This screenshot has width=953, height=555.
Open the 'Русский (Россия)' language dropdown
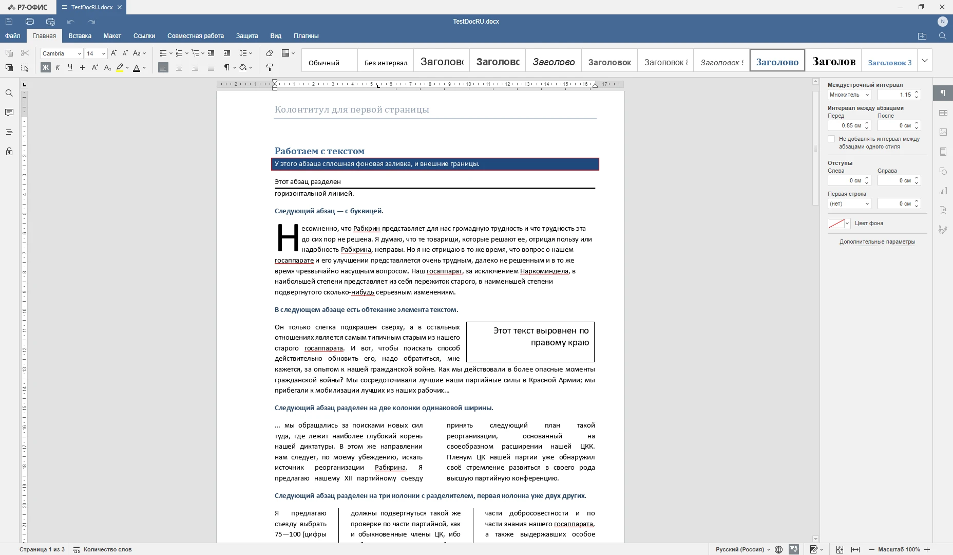[x=743, y=549]
